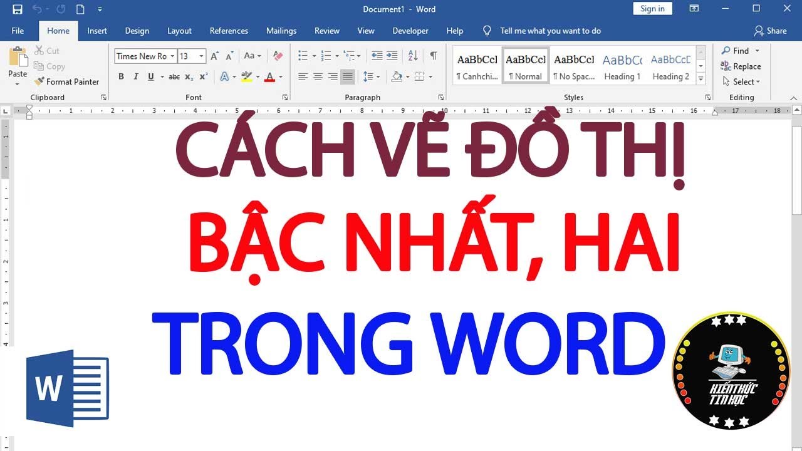Open the Clipboard dialog launcher
The height and width of the screenshot is (451, 802).
(103, 98)
